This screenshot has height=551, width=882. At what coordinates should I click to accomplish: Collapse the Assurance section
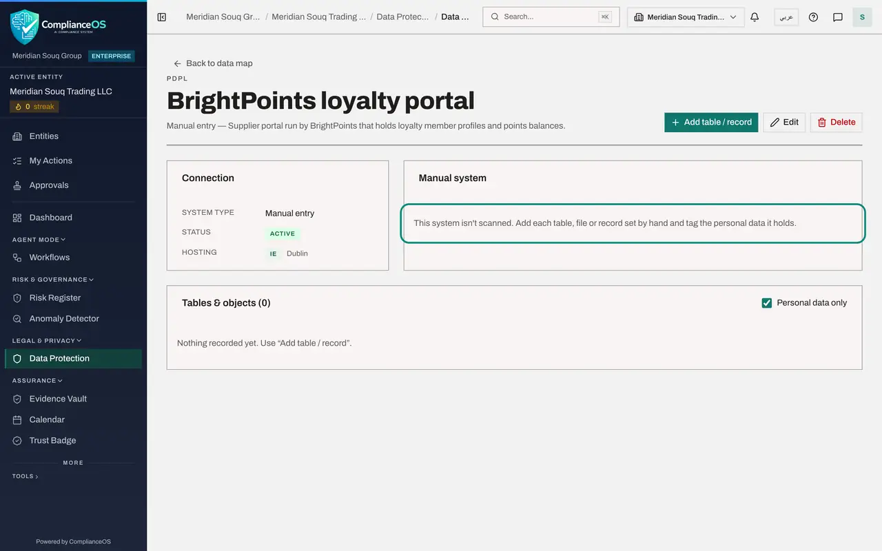(x=37, y=380)
